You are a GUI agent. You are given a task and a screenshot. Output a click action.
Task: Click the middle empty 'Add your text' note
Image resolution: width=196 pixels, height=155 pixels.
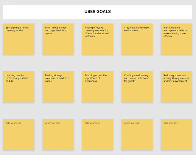(97, 134)
